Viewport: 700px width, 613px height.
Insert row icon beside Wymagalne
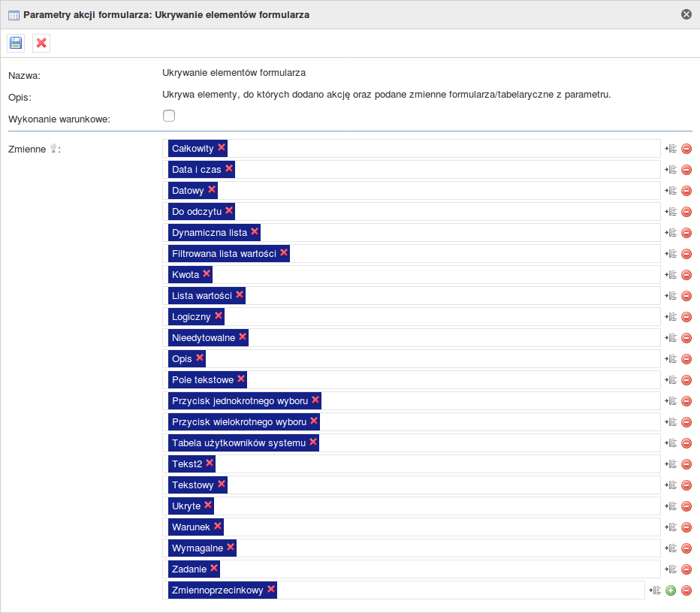[671, 548]
